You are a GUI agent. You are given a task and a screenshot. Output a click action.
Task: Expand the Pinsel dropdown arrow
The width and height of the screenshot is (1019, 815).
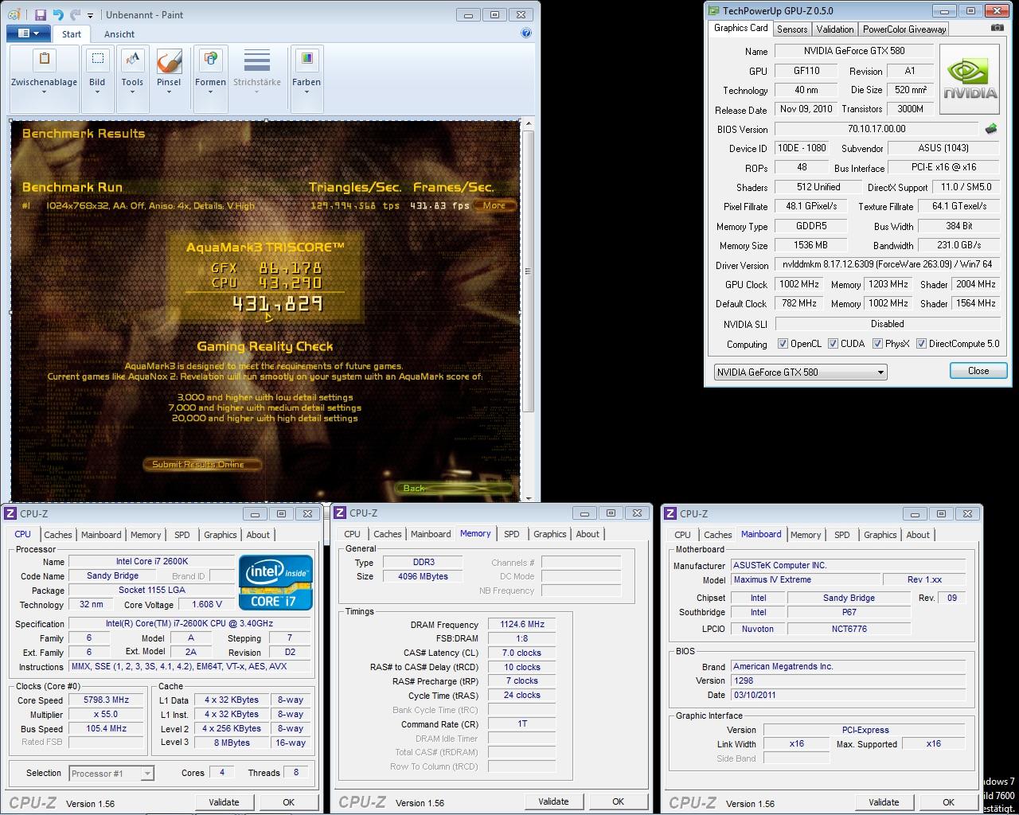tap(169, 92)
